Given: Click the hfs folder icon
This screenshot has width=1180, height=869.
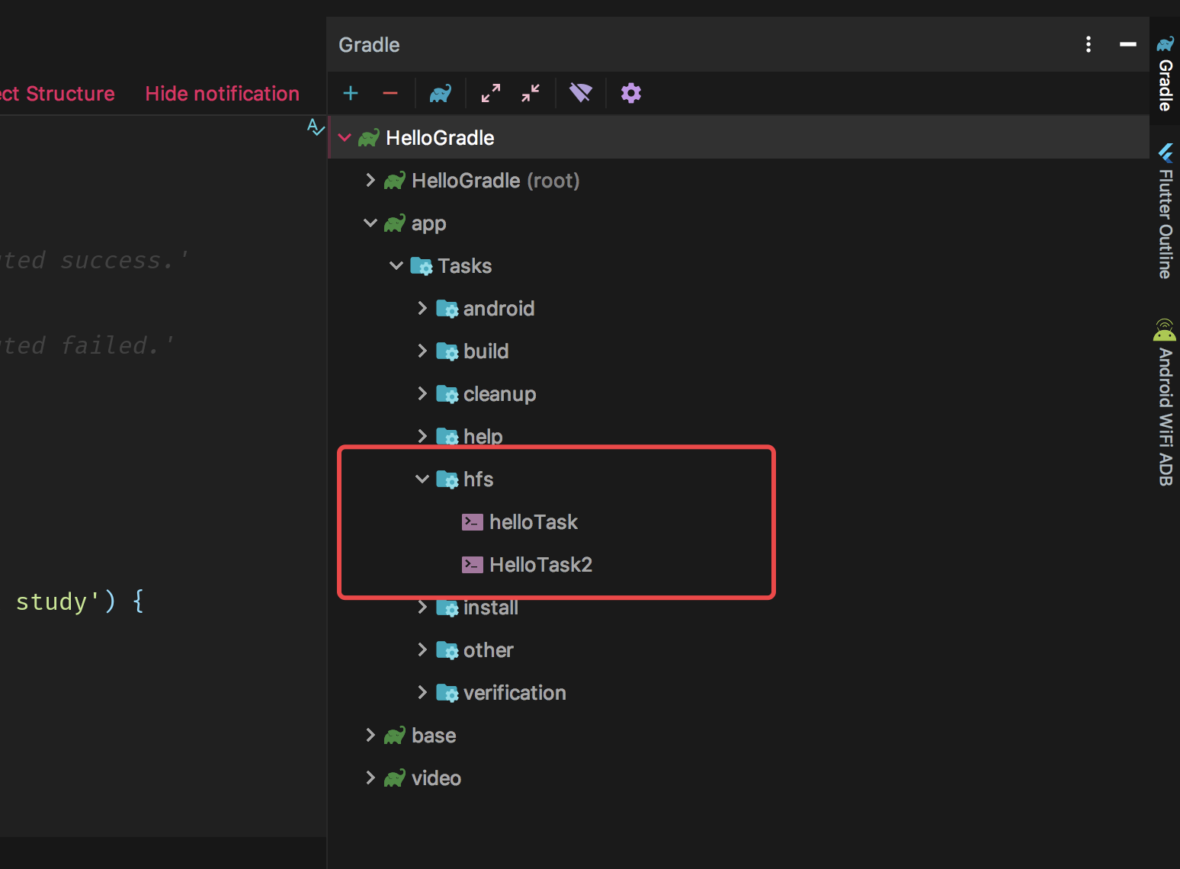Looking at the screenshot, I should pos(447,479).
